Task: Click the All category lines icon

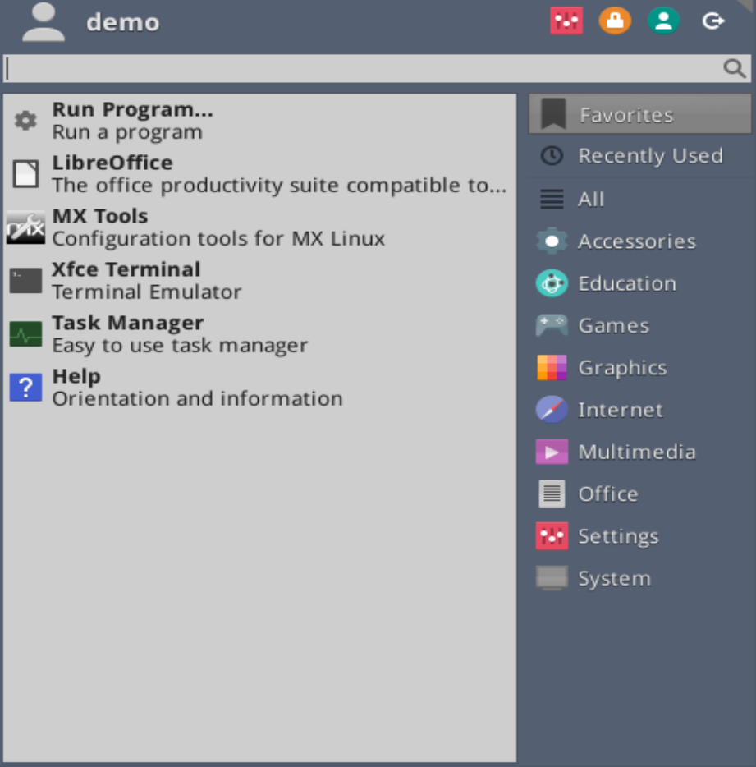Action: click(x=552, y=199)
